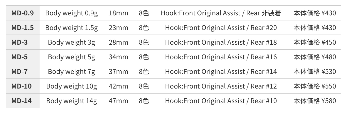
Task: Click the "Body weight 0.9g" cell
Action: (x=71, y=13)
